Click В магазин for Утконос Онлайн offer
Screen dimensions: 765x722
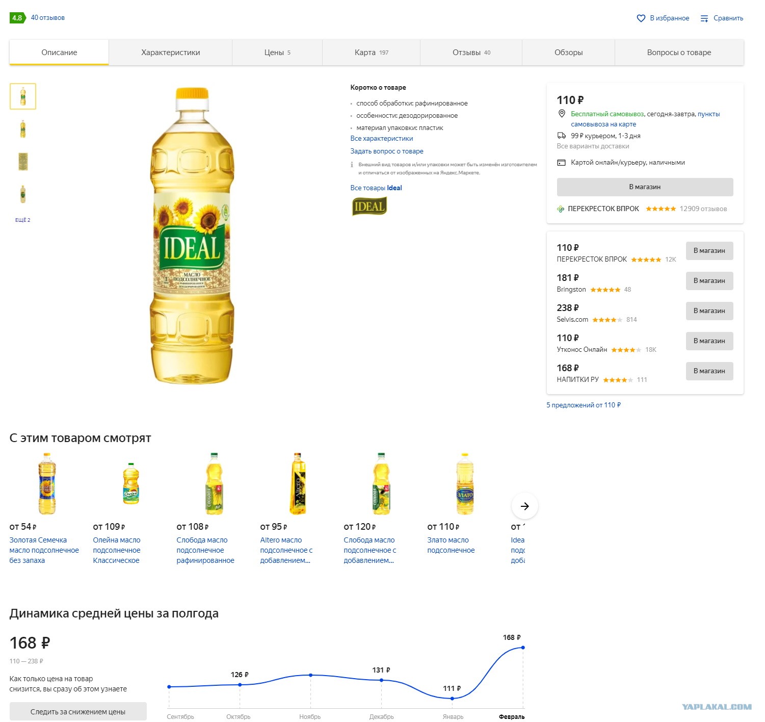pos(709,341)
